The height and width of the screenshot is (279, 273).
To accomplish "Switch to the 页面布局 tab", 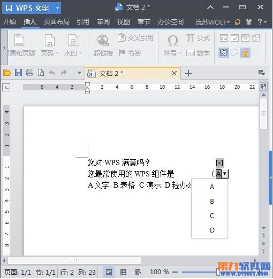I will [x=57, y=22].
